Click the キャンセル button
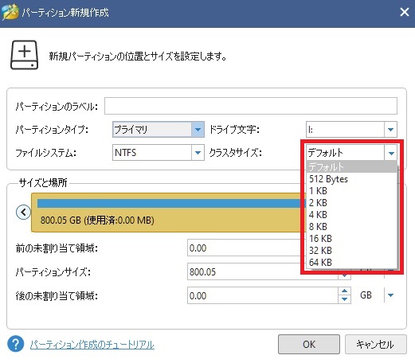415x363 pixels. [x=375, y=344]
